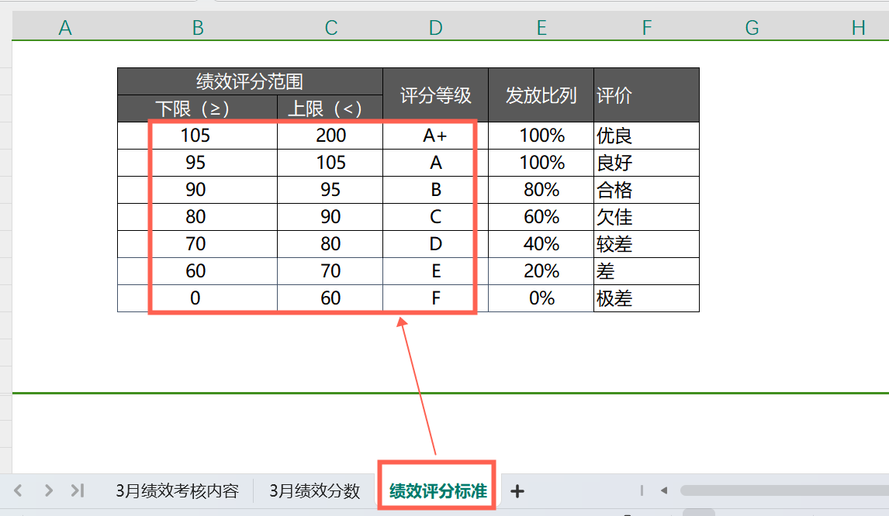Select the 0% payout cell
This screenshot has width=889, height=516.
click(x=541, y=298)
